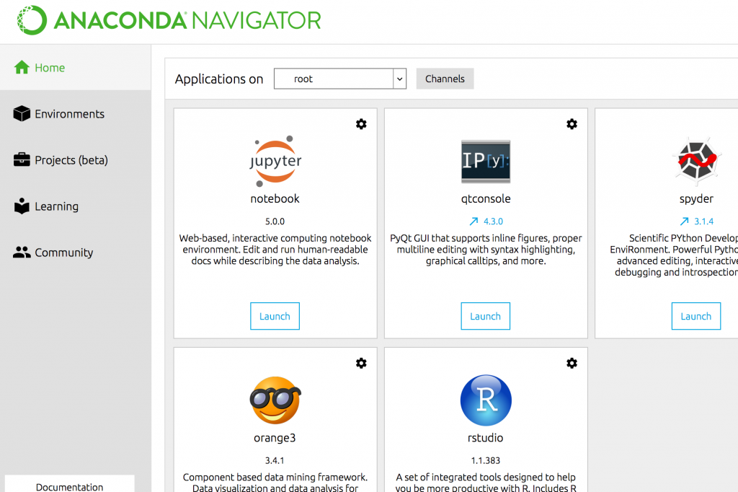Click the 'spyder' app title

coord(697,199)
